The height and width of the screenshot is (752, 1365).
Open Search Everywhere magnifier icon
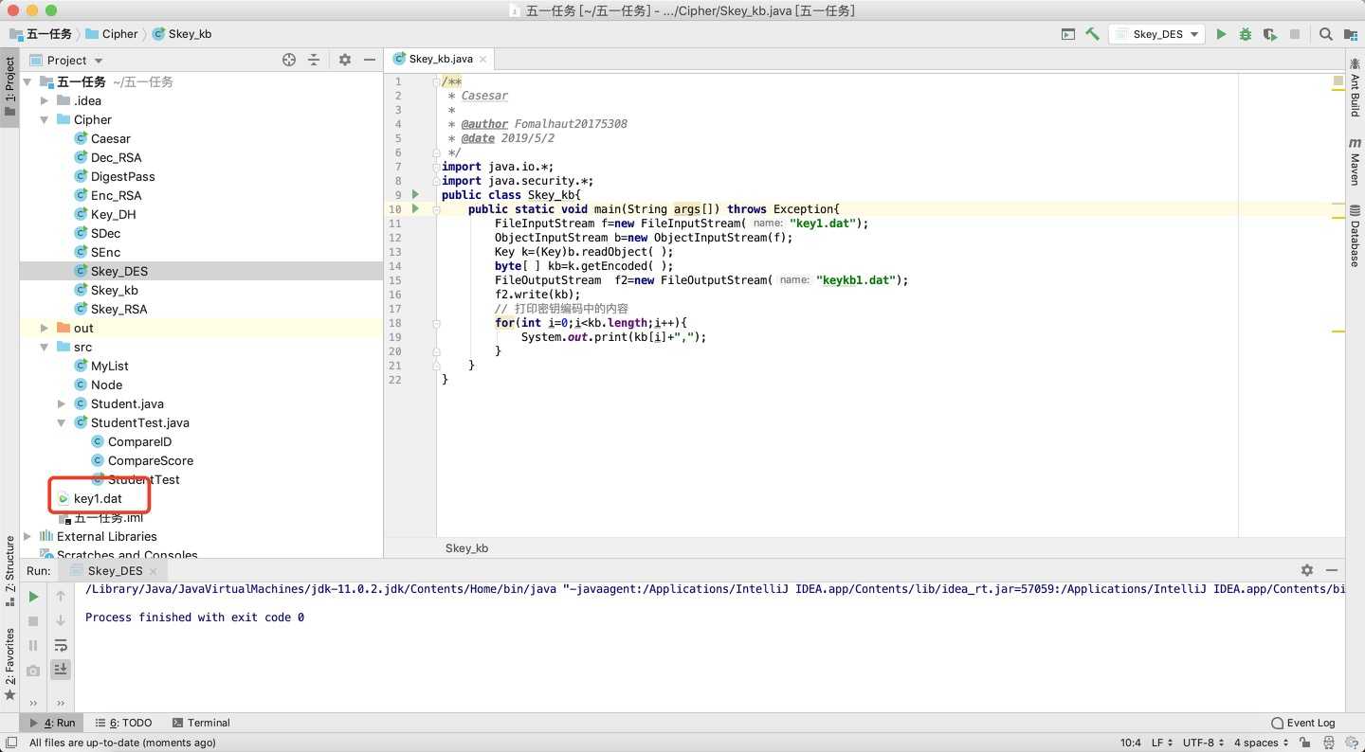tap(1325, 34)
